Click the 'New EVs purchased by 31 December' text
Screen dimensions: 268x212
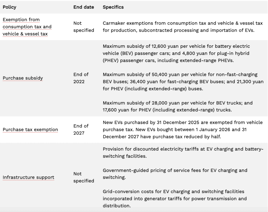point(148,123)
